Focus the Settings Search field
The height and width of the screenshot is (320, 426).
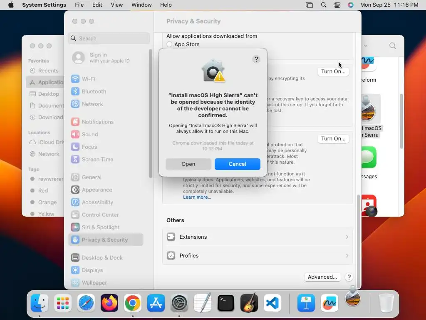(x=109, y=38)
